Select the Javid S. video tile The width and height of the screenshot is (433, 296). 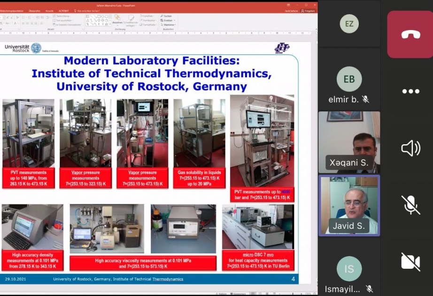click(349, 205)
